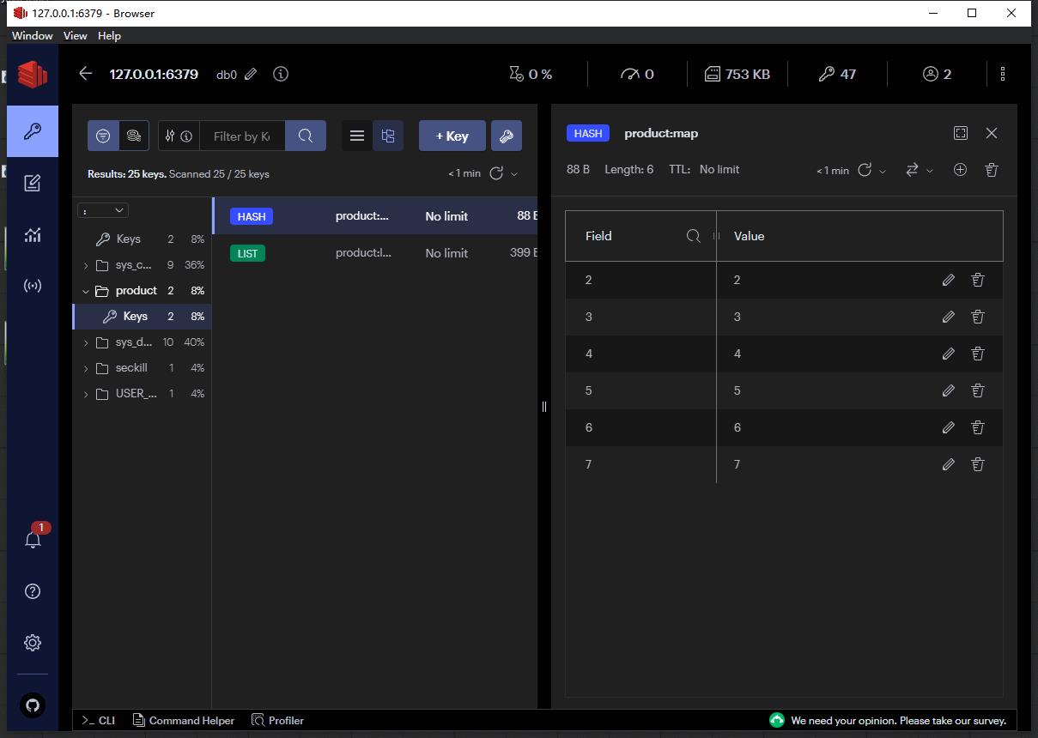Click the product:map key name title
The width and height of the screenshot is (1038, 738).
(x=661, y=133)
